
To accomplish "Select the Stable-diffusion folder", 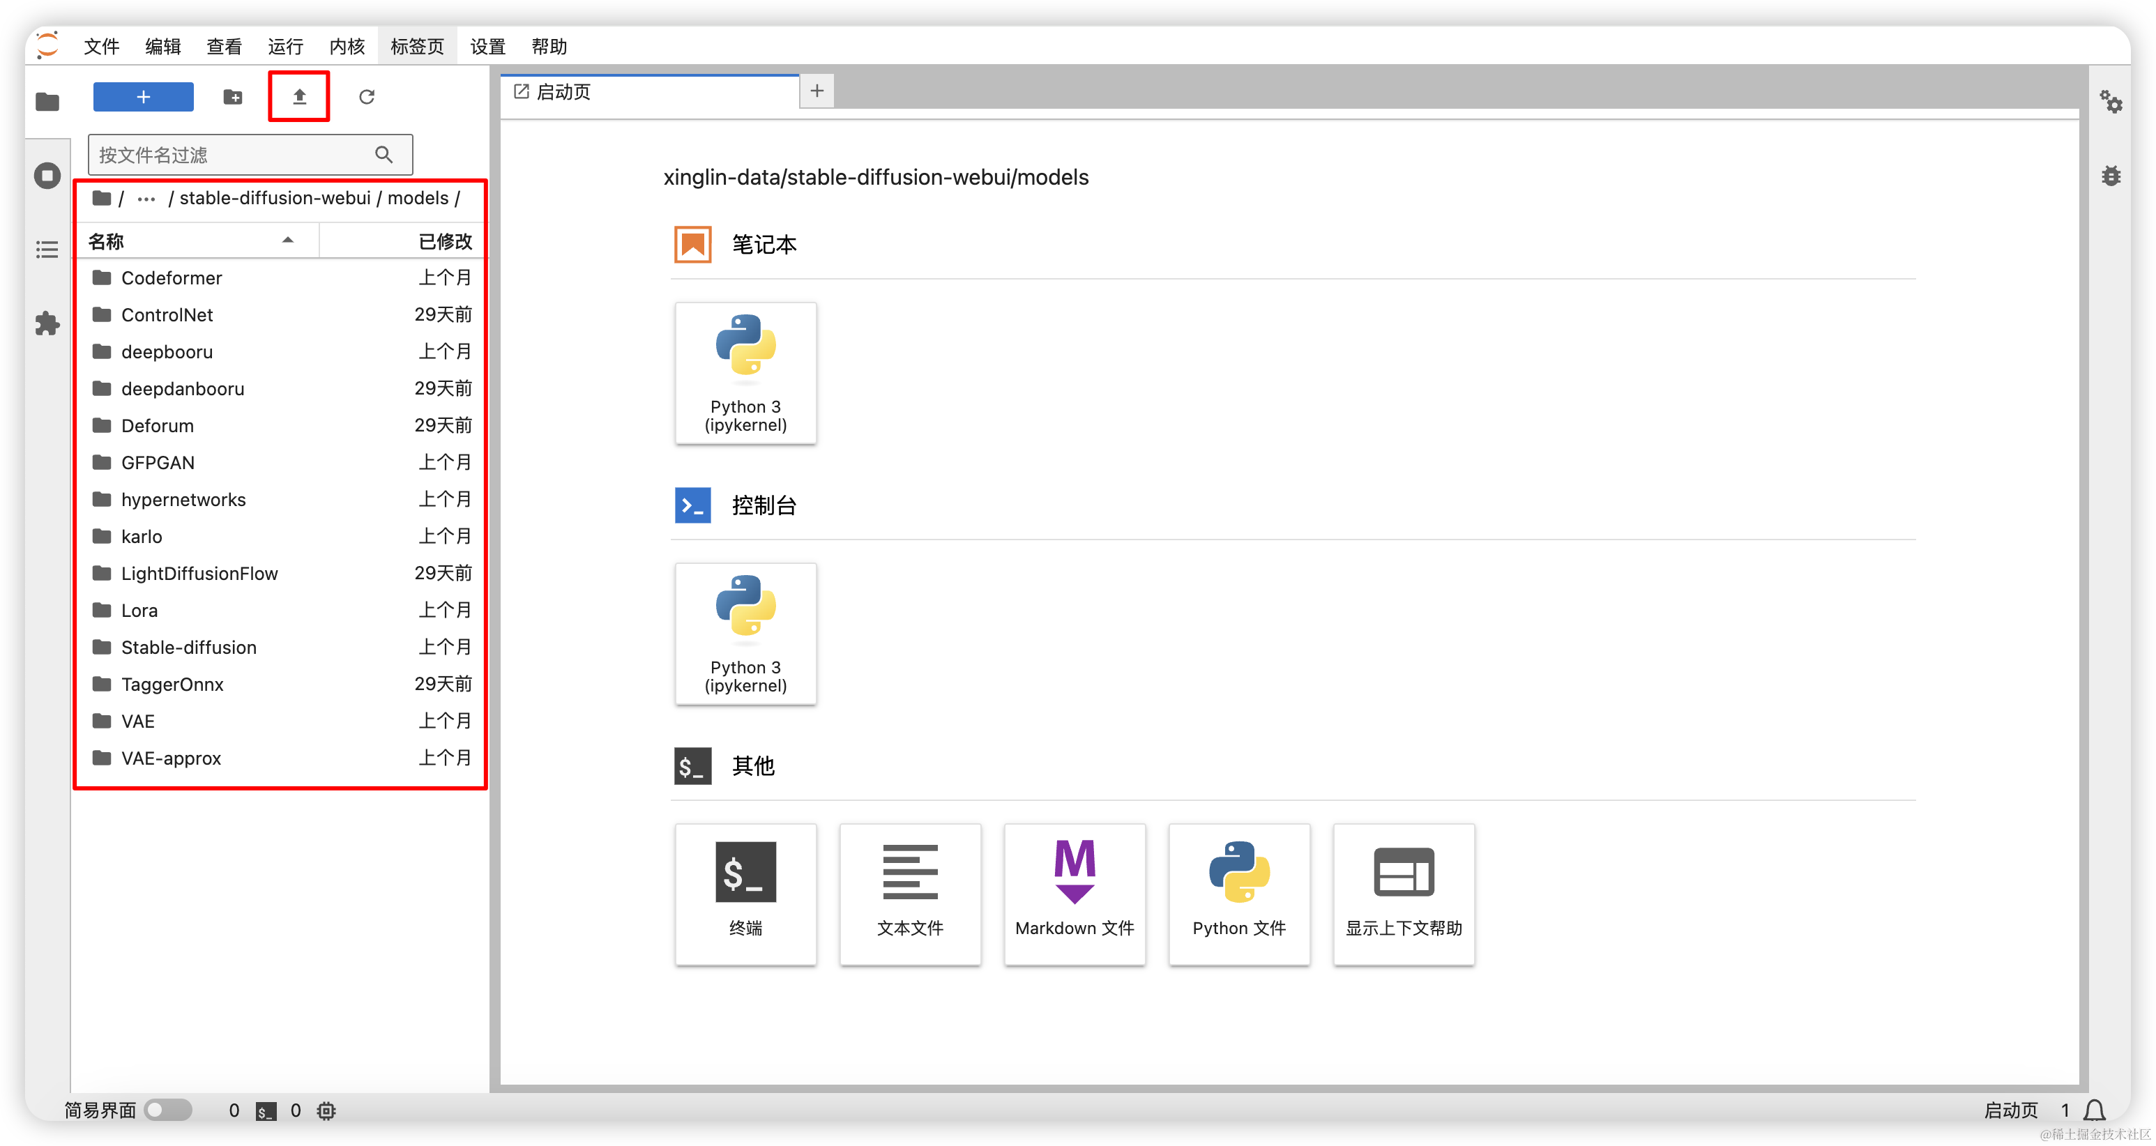I will [281, 648].
